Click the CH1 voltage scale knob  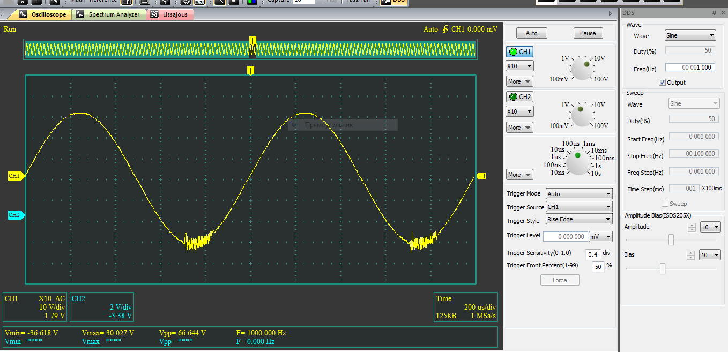pos(582,68)
